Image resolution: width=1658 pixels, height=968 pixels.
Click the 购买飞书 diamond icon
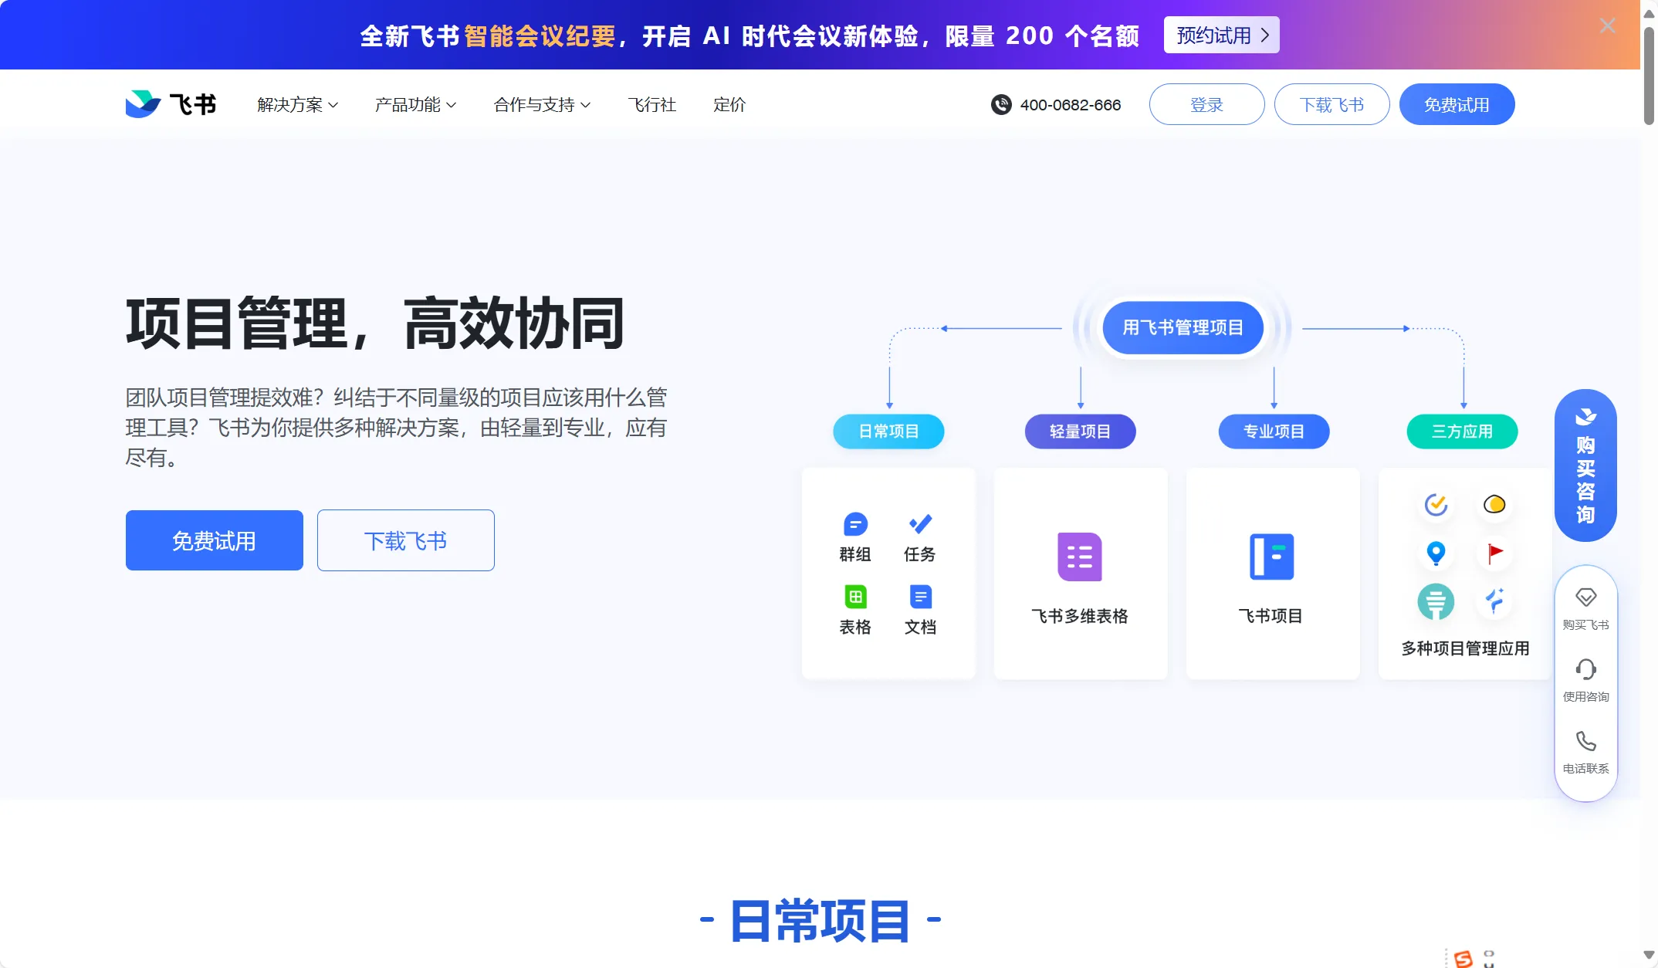point(1586,597)
